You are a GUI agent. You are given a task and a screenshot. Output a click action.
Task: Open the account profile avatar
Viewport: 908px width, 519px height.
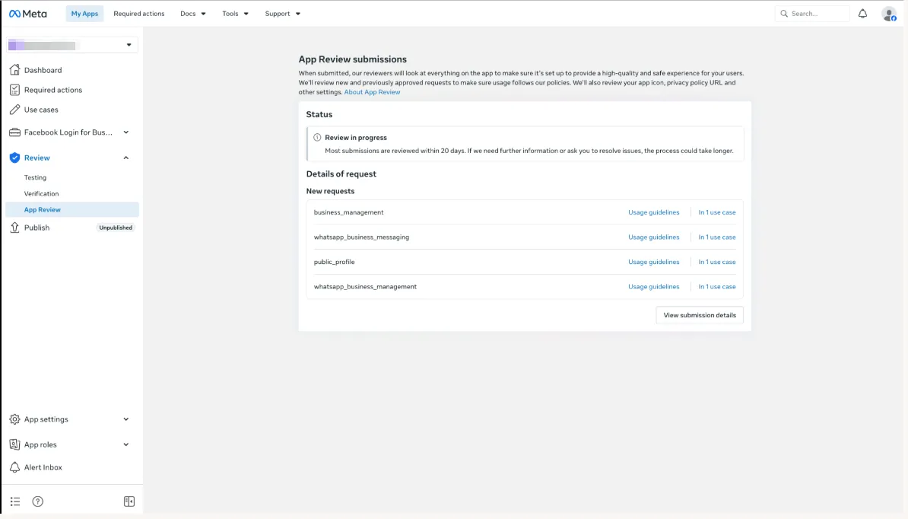pyautogui.click(x=889, y=14)
